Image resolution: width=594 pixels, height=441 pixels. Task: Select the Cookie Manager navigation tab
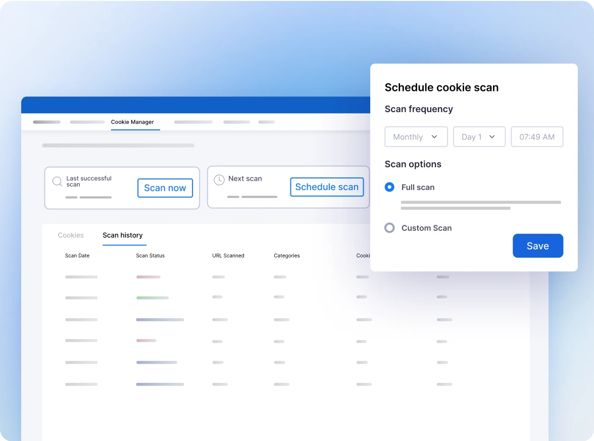(x=132, y=122)
